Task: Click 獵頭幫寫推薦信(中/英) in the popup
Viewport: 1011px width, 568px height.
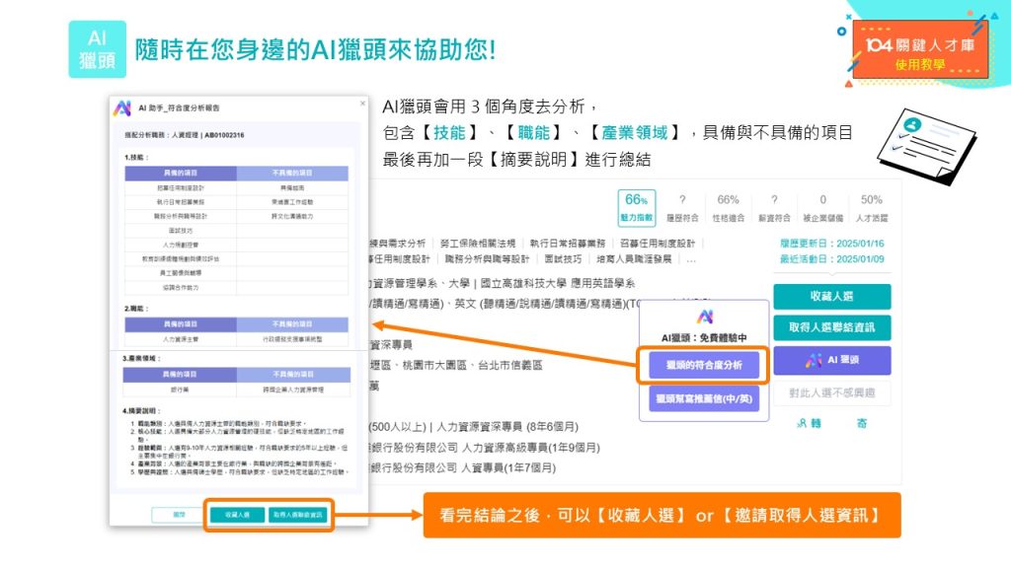Action: pos(704,398)
